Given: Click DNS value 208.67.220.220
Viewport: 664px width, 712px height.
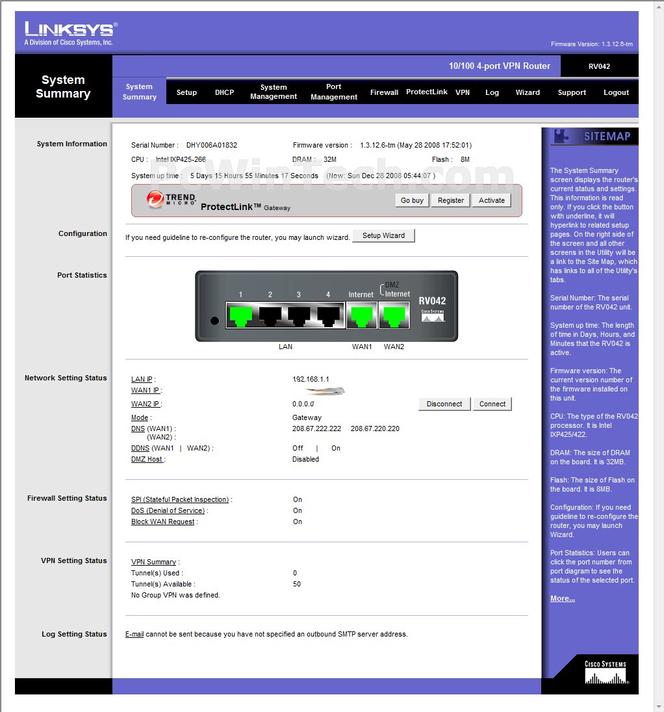Looking at the screenshot, I should (x=375, y=429).
